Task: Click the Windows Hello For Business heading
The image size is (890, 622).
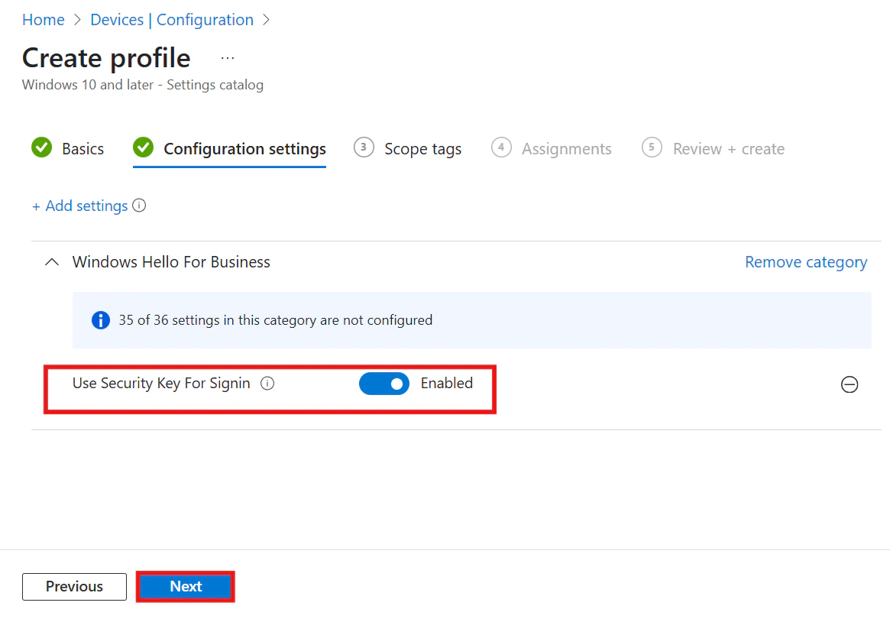Action: [x=171, y=262]
